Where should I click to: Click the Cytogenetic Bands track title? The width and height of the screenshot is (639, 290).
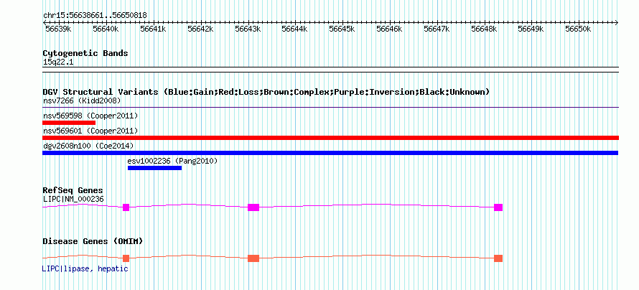[x=85, y=53]
